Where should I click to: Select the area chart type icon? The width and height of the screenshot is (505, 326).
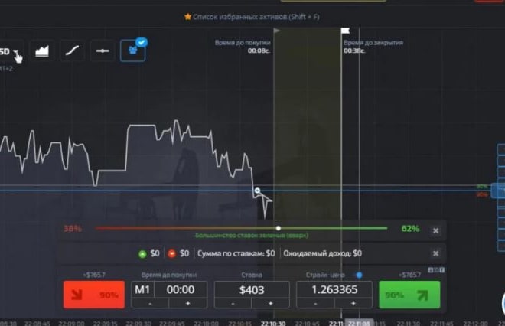(42, 51)
